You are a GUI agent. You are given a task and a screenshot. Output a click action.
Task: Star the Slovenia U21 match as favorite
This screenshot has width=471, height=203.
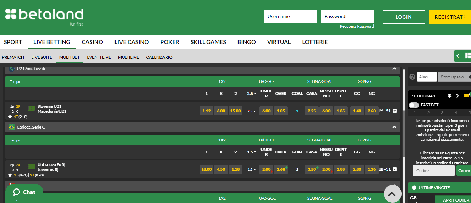click(10, 117)
